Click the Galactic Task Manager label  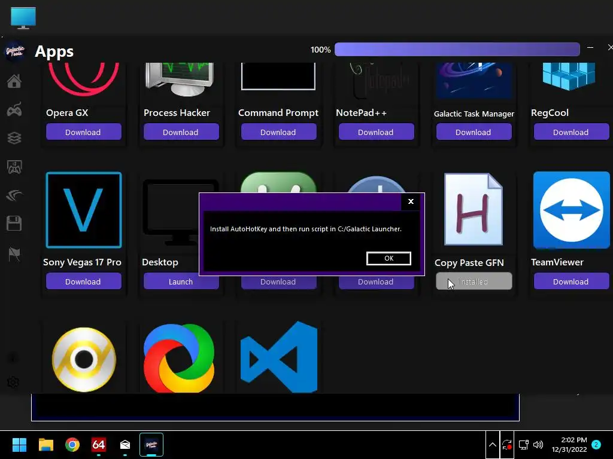pos(474,114)
